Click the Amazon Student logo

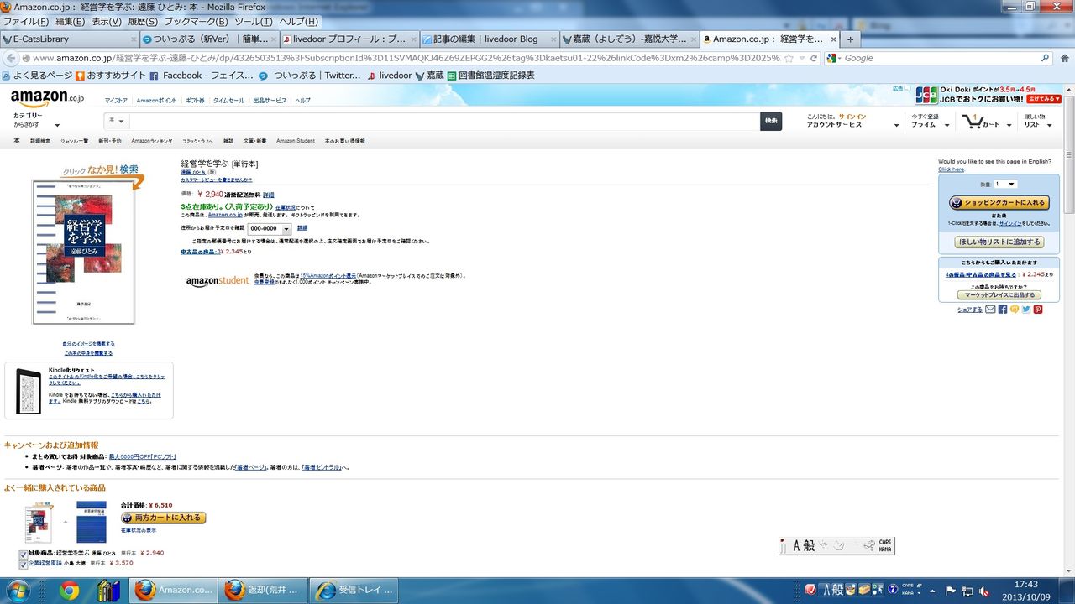click(218, 280)
